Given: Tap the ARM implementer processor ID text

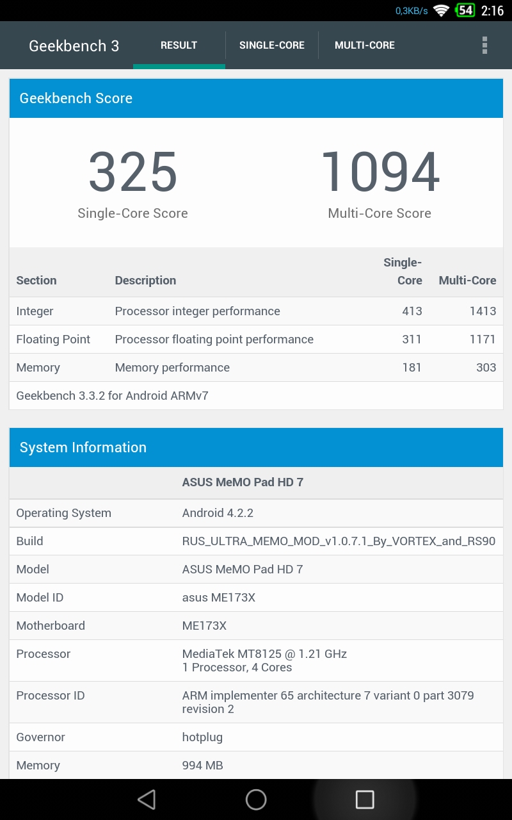Looking at the screenshot, I should click(328, 702).
